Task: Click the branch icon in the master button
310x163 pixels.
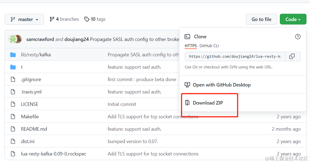Action: 13,19
